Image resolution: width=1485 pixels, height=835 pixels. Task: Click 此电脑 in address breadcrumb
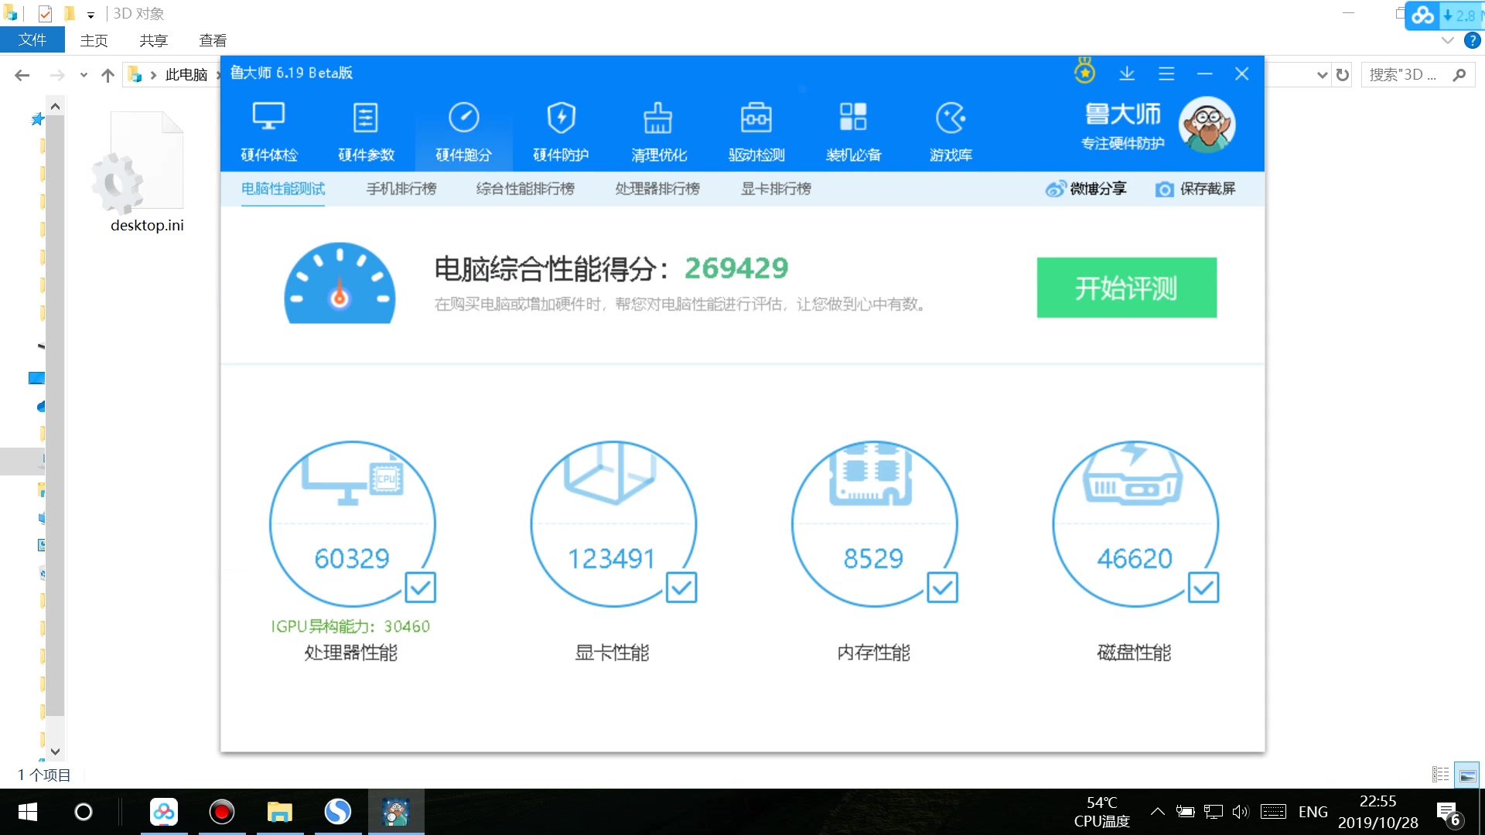pos(186,75)
